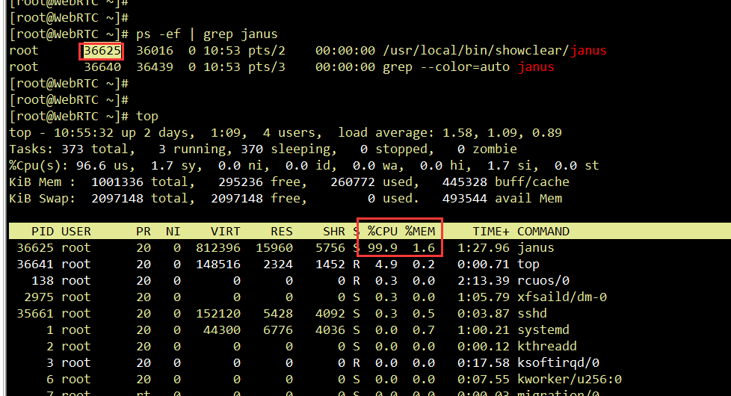Select the janus process row command name
This screenshot has height=396, width=731.
coord(536,247)
